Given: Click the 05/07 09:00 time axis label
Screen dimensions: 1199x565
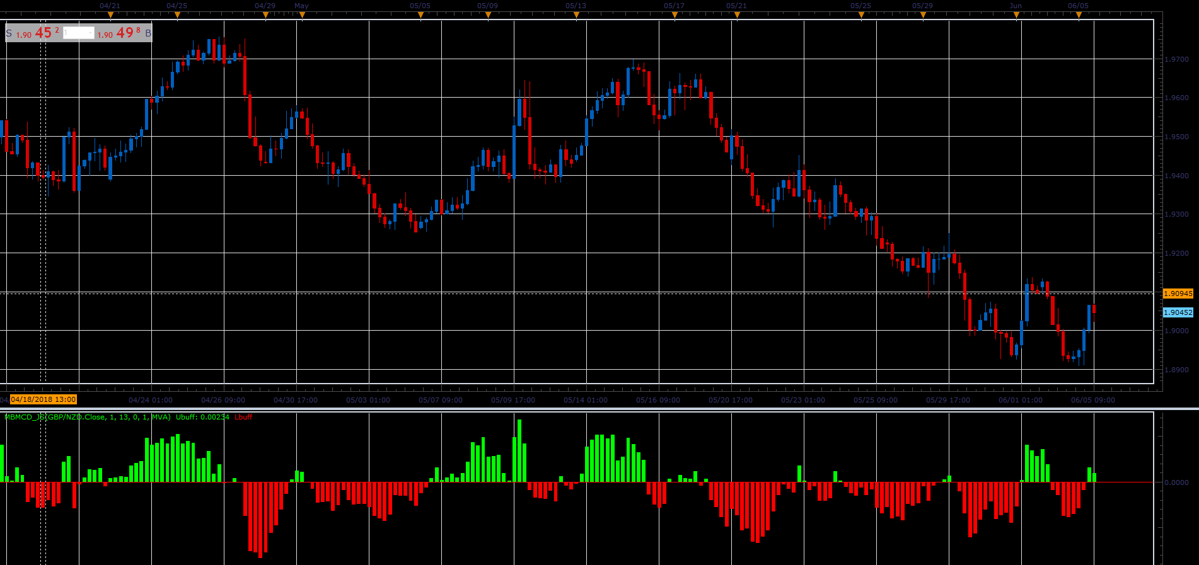Looking at the screenshot, I should (441, 400).
